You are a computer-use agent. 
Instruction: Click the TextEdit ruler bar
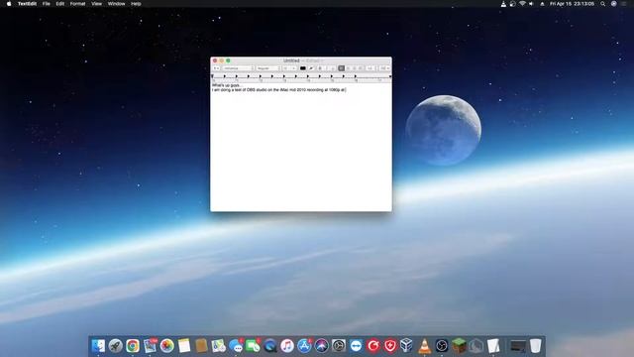301,77
